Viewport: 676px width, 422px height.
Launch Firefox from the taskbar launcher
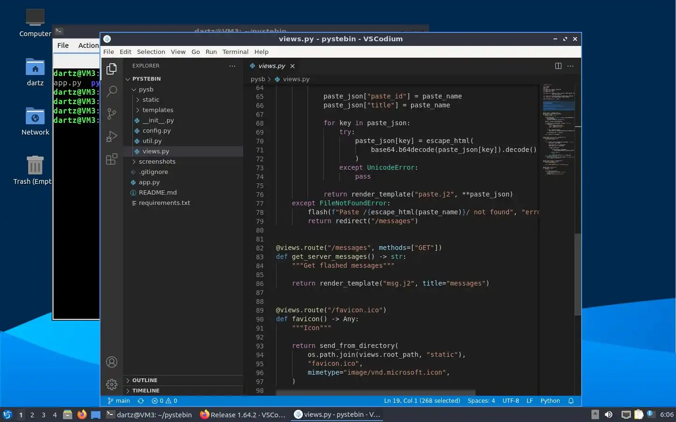tap(82, 414)
